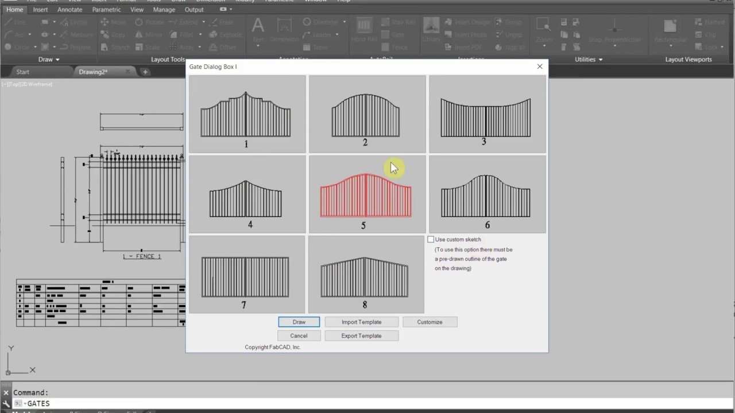735x413 pixels.
Task: Add a new drawing tab with plus
Action: (x=145, y=72)
